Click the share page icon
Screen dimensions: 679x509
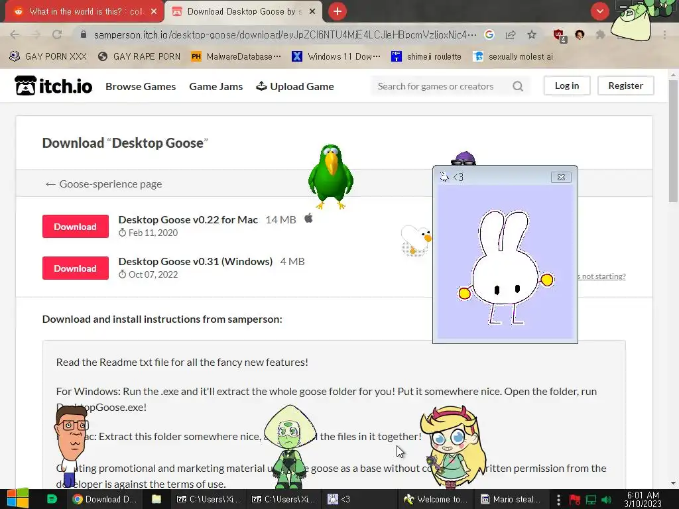(x=511, y=34)
